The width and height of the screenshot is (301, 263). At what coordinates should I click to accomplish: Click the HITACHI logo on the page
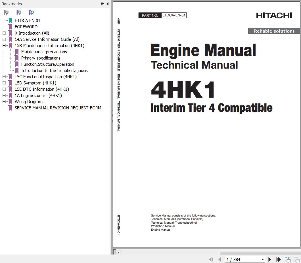coord(274,16)
